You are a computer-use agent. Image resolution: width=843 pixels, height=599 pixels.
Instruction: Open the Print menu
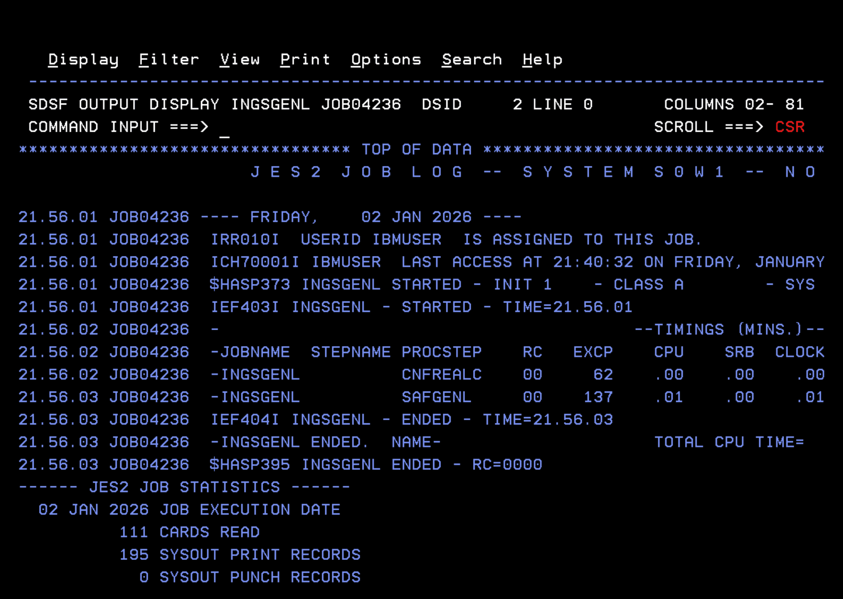click(306, 60)
